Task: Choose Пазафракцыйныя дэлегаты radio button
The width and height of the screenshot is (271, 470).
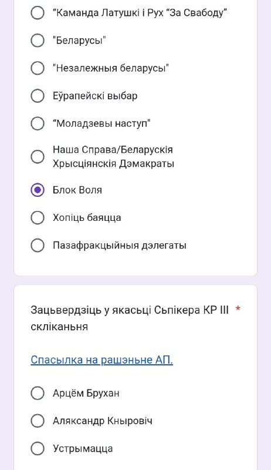Action: point(38,245)
